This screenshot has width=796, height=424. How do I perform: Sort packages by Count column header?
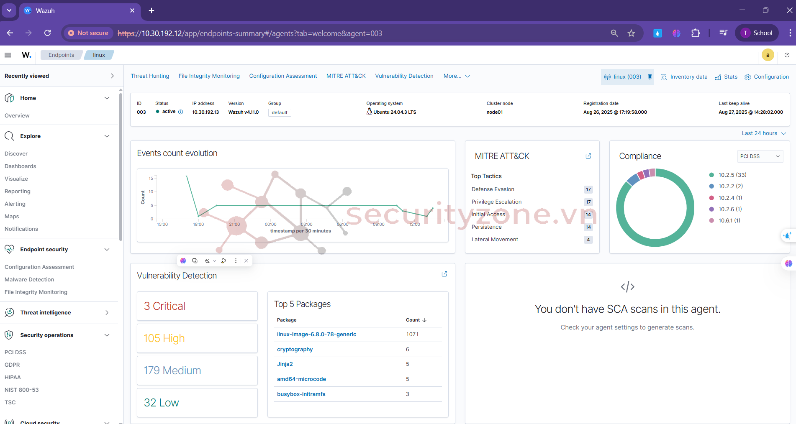point(416,320)
